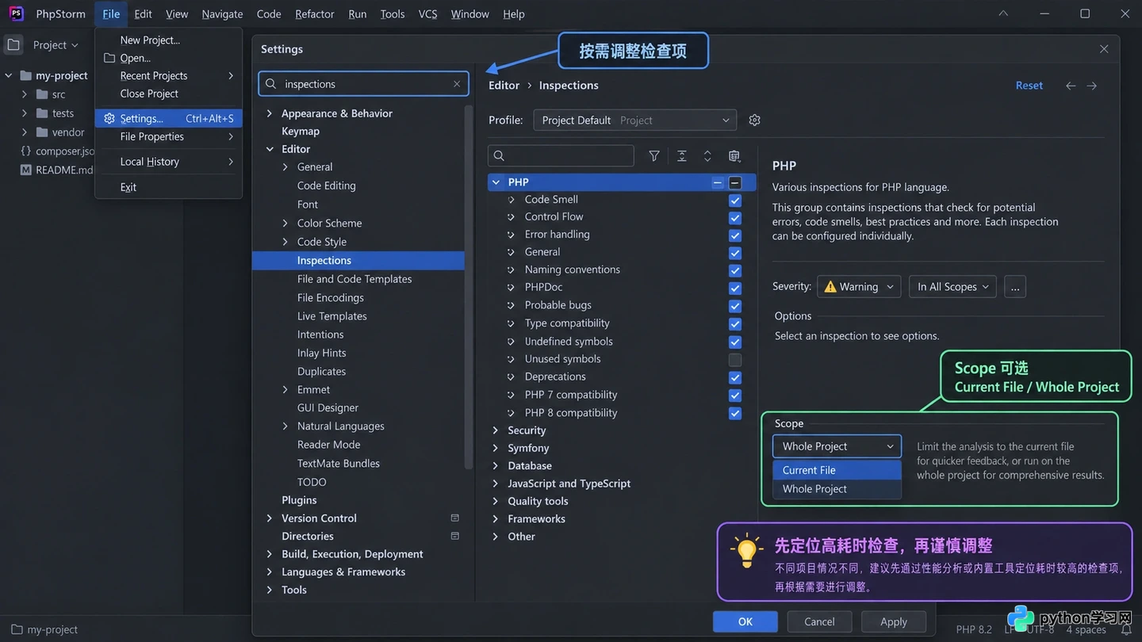Click the src folder icon in Project tree

click(42, 94)
